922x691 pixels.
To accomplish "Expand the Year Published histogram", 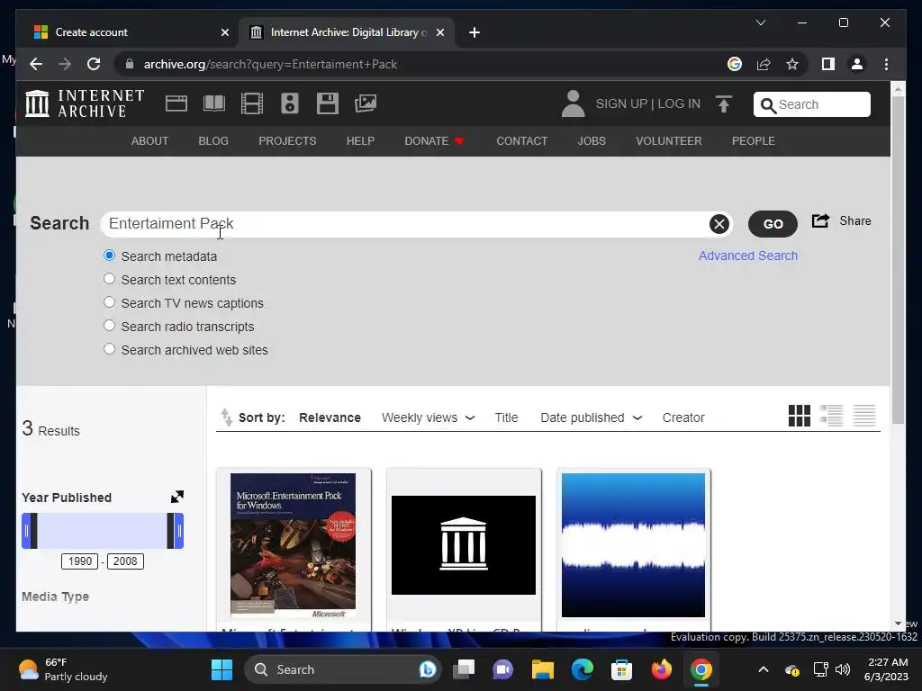I will [177, 497].
